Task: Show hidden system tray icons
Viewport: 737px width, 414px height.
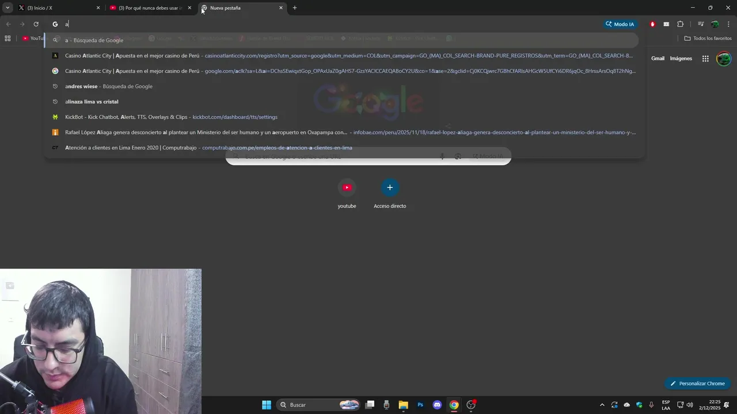Action: (x=602, y=405)
